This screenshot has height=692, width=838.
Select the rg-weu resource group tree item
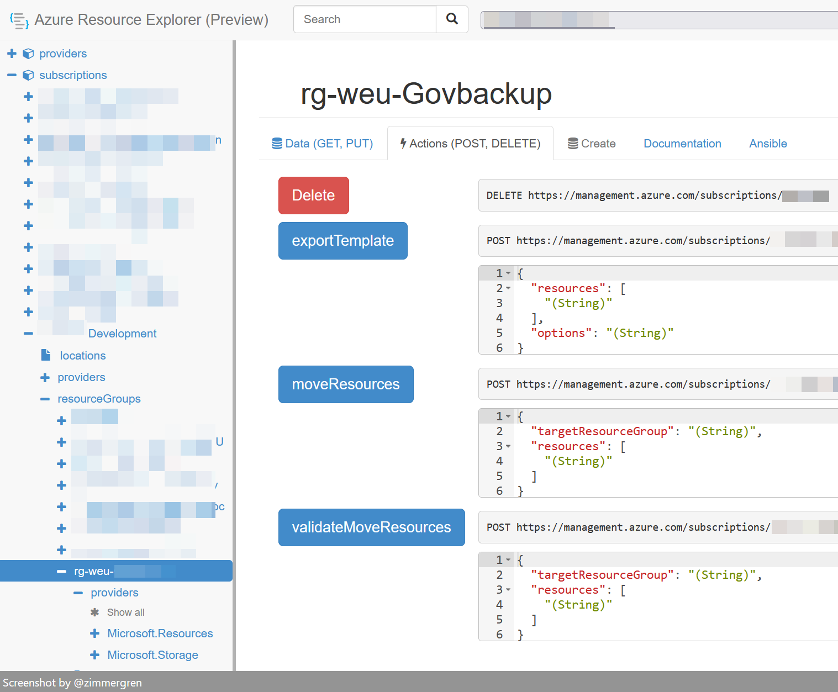[110, 570]
